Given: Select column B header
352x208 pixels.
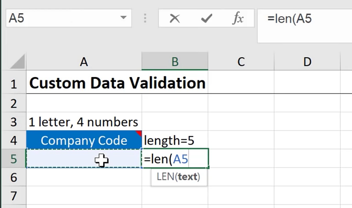Looking at the screenshot, I should [175, 62].
